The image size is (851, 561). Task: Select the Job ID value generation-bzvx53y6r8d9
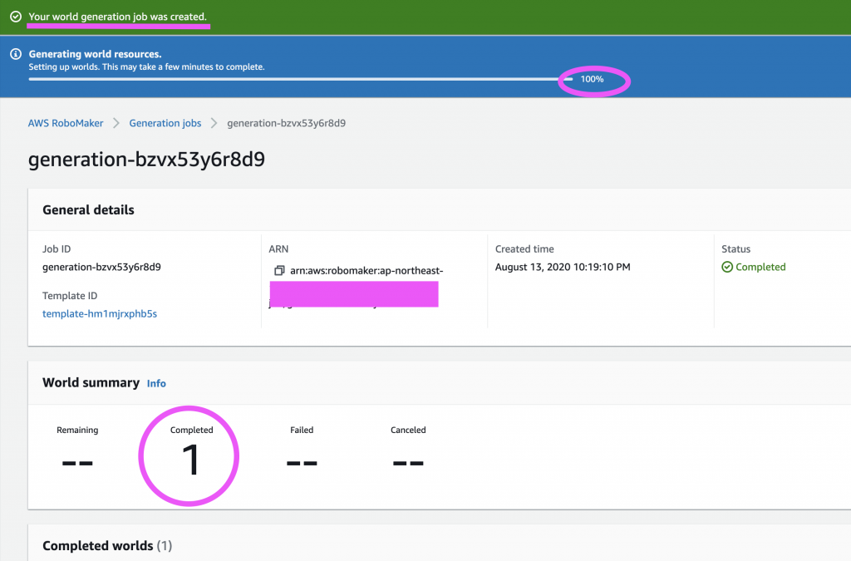tap(101, 267)
